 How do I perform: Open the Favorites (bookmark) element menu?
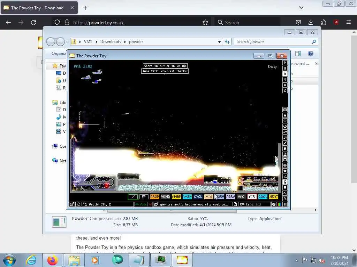pyautogui.click(x=285, y=187)
